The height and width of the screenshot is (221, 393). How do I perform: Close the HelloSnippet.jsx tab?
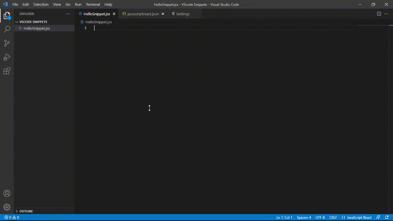[114, 14]
